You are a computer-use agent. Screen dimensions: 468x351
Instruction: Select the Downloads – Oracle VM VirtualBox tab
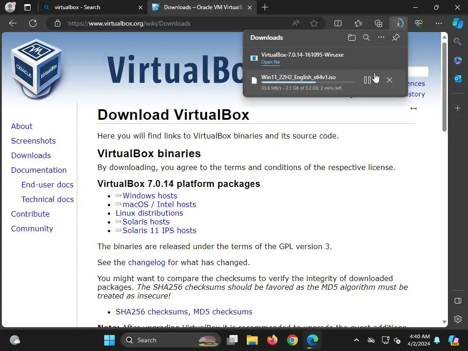(x=201, y=7)
